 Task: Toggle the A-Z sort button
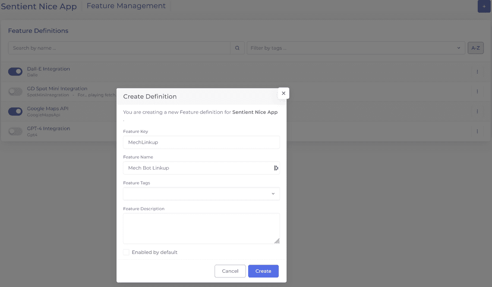point(475,48)
